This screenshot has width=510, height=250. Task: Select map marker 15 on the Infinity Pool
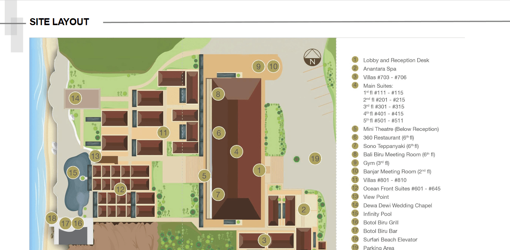click(73, 173)
